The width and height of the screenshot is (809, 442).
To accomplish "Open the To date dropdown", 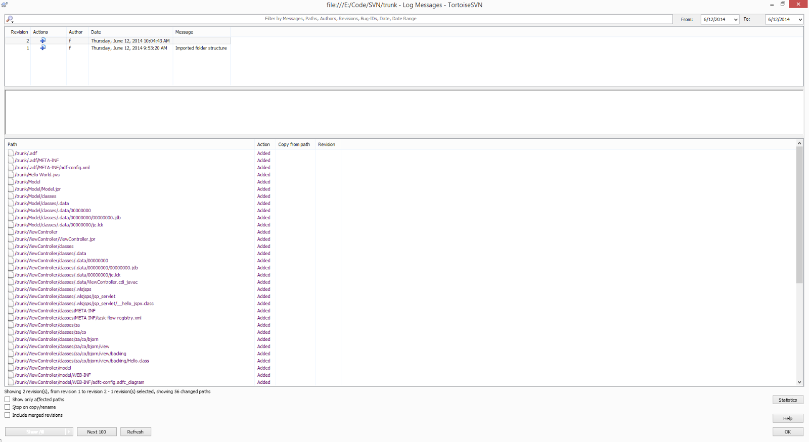I will pyautogui.click(x=800, y=20).
